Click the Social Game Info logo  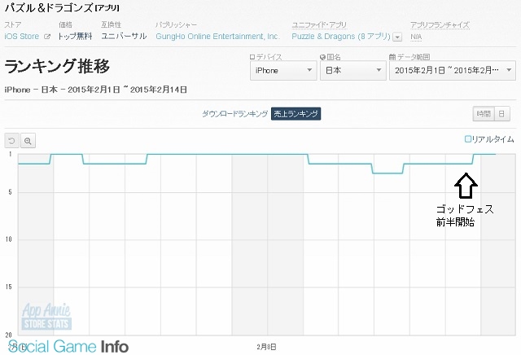[x=65, y=346]
